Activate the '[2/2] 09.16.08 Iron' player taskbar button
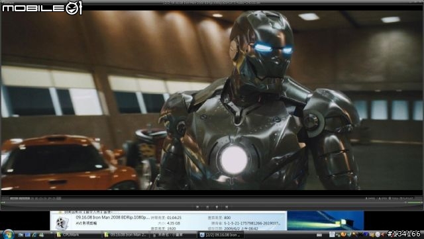 point(221,234)
